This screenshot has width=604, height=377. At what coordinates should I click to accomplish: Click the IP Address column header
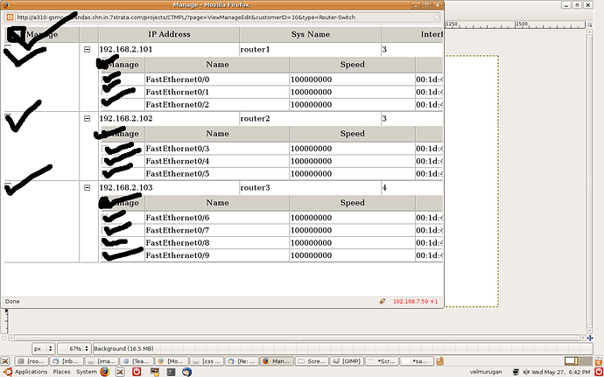tap(169, 34)
